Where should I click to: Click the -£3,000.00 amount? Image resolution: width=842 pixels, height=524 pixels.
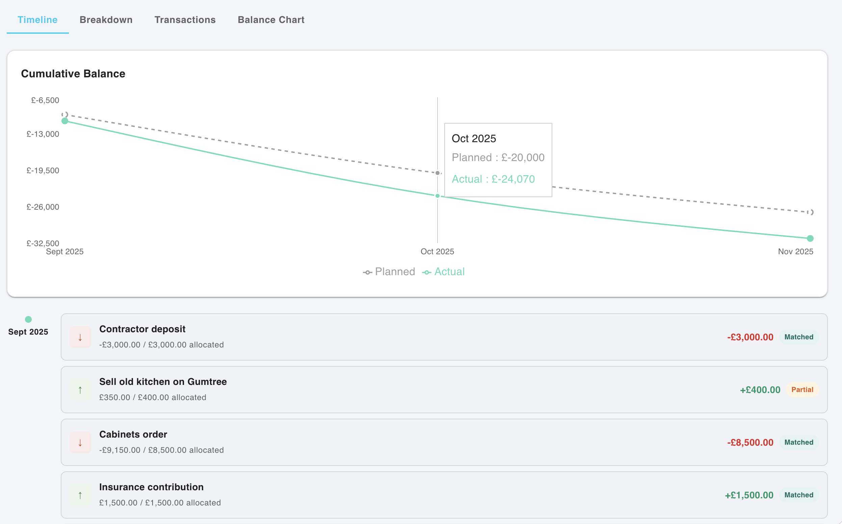point(750,337)
